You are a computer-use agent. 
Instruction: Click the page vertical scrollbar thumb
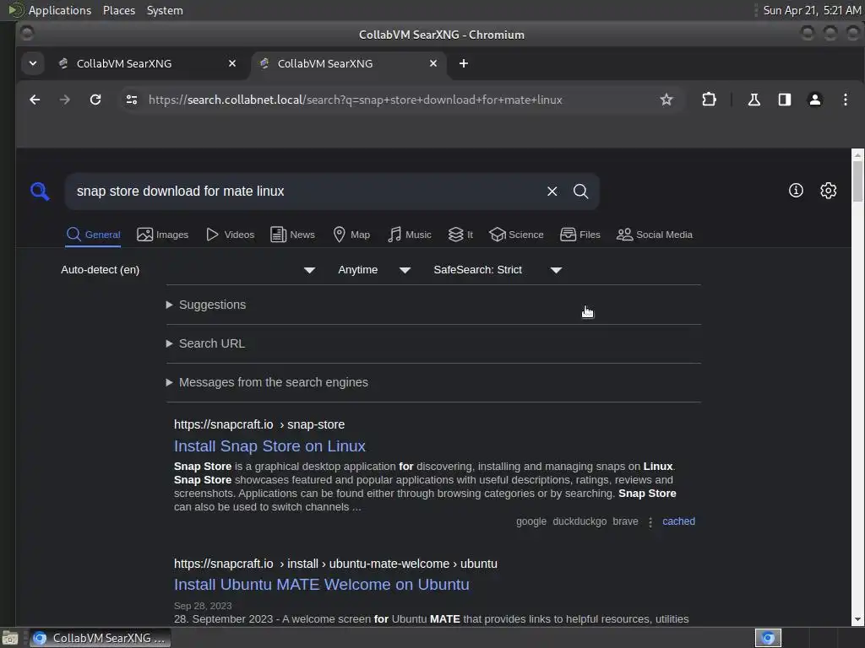857,182
